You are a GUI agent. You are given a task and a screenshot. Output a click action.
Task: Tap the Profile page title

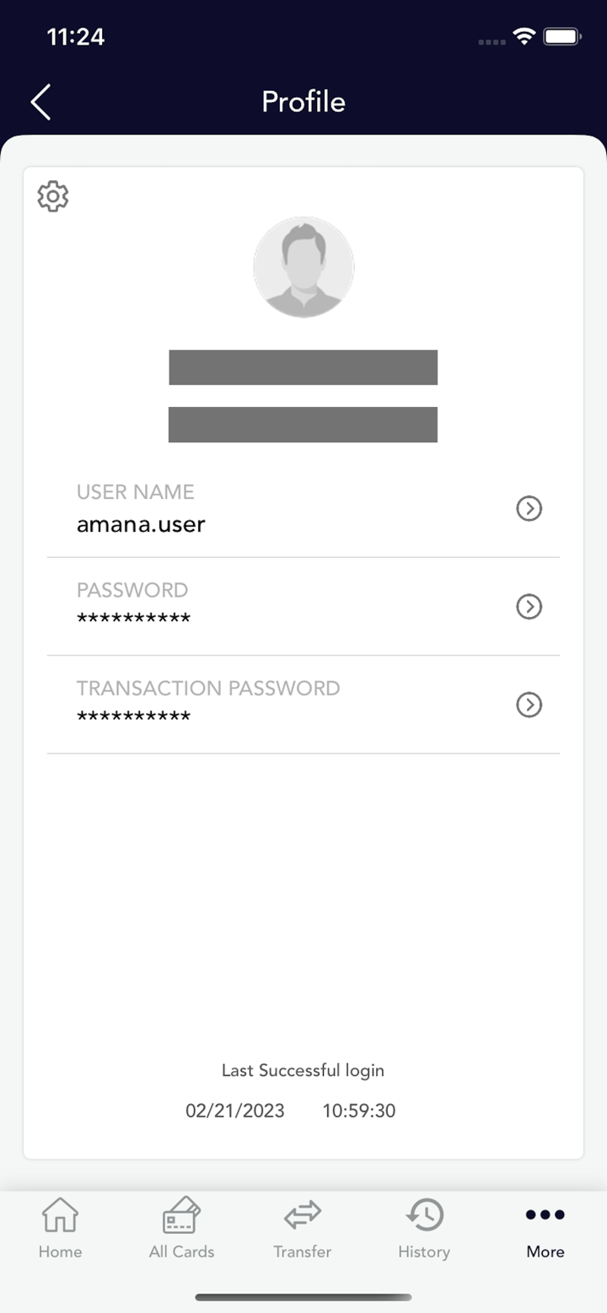(x=303, y=102)
